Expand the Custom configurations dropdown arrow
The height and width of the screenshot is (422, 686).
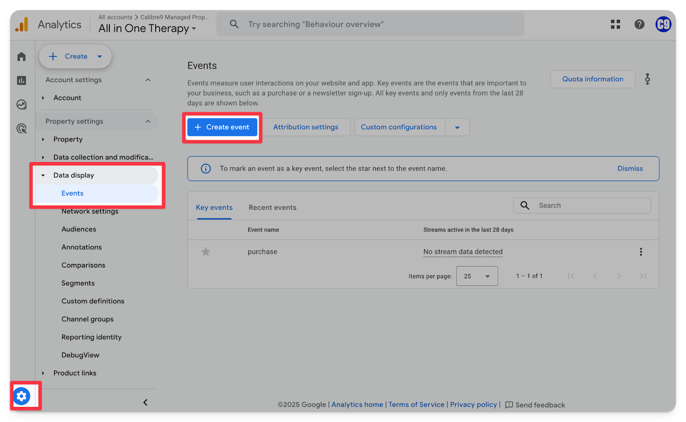(457, 127)
